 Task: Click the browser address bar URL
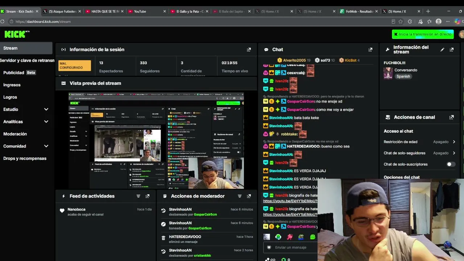click(43, 21)
